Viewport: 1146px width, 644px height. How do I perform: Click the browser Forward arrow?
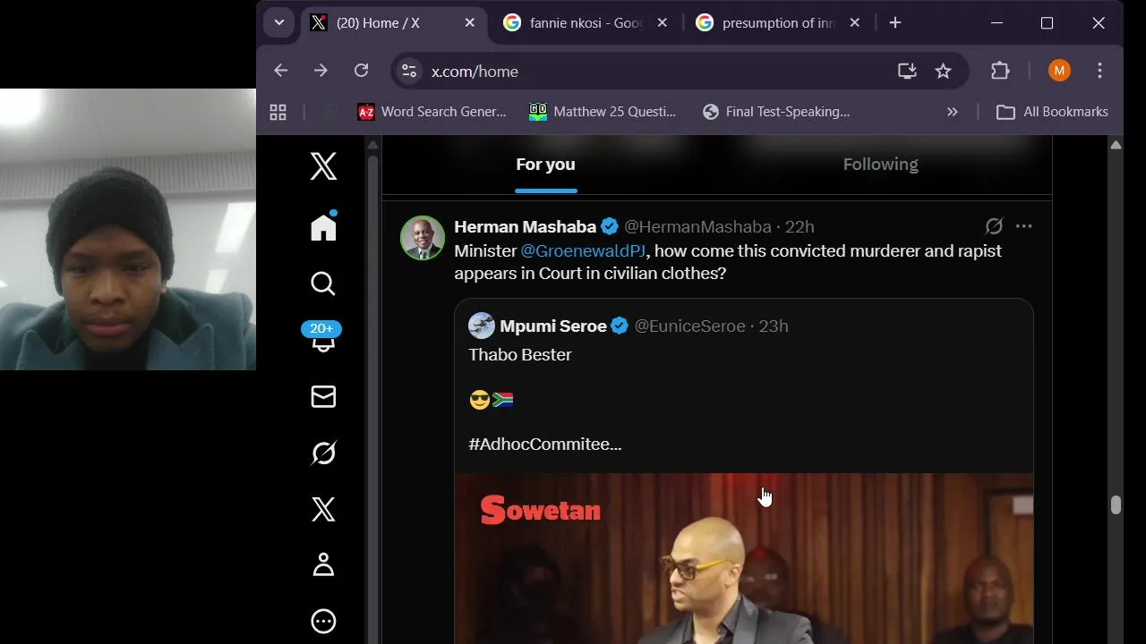(x=321, y=71)
